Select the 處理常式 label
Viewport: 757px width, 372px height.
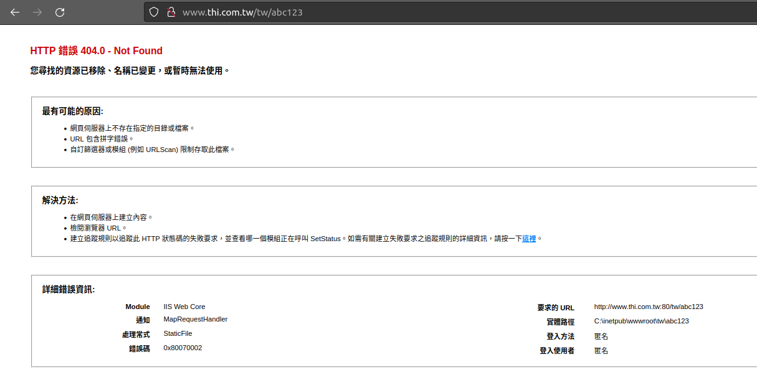coord(136,335)
